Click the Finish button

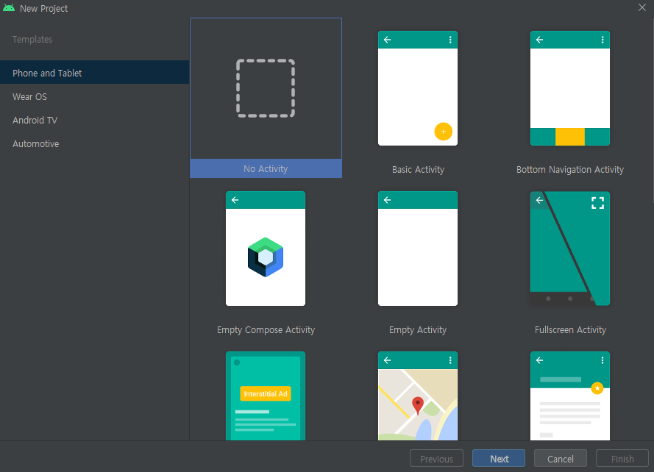point(622,458)
